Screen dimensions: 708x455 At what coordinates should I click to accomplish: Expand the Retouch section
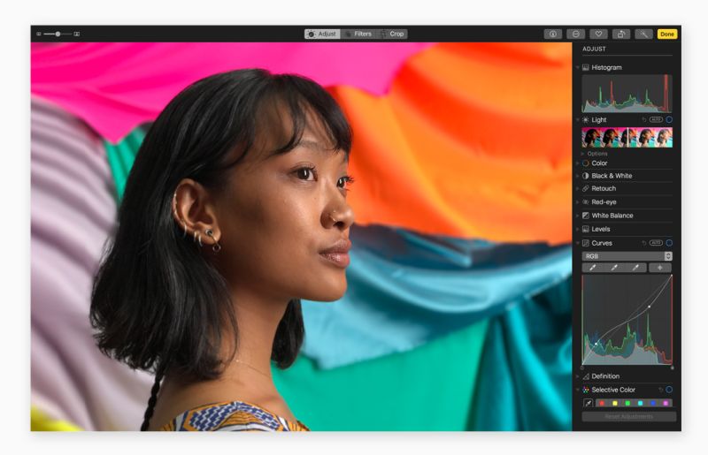(x=578, y=188)
